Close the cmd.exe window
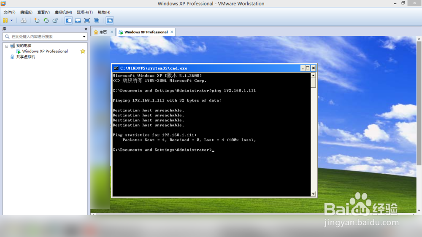 [313, 68]
